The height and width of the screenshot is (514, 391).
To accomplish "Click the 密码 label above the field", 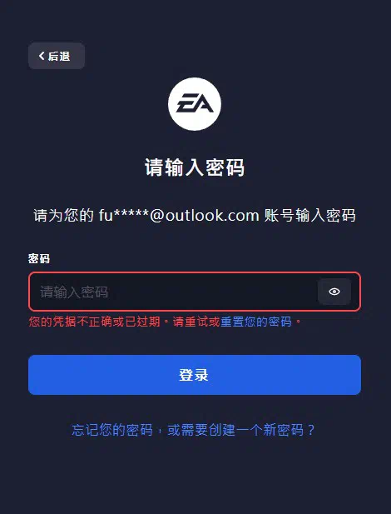I will point(39,258).
